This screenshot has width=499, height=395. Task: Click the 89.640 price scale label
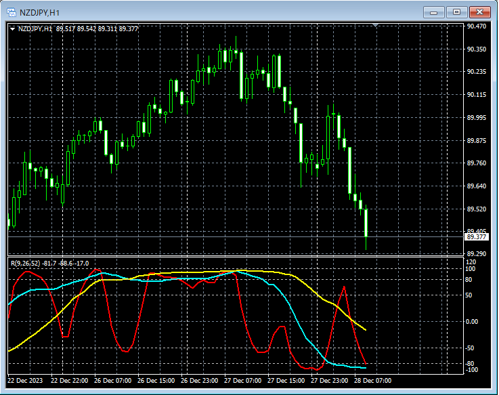coord(477,186)
